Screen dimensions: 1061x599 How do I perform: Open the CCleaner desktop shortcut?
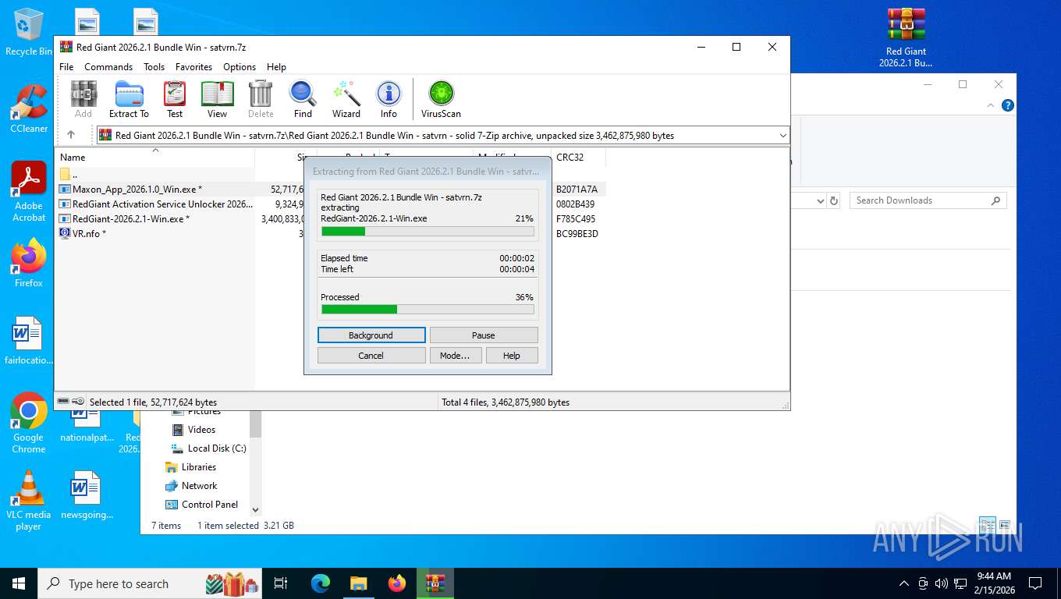click(29, 108)
